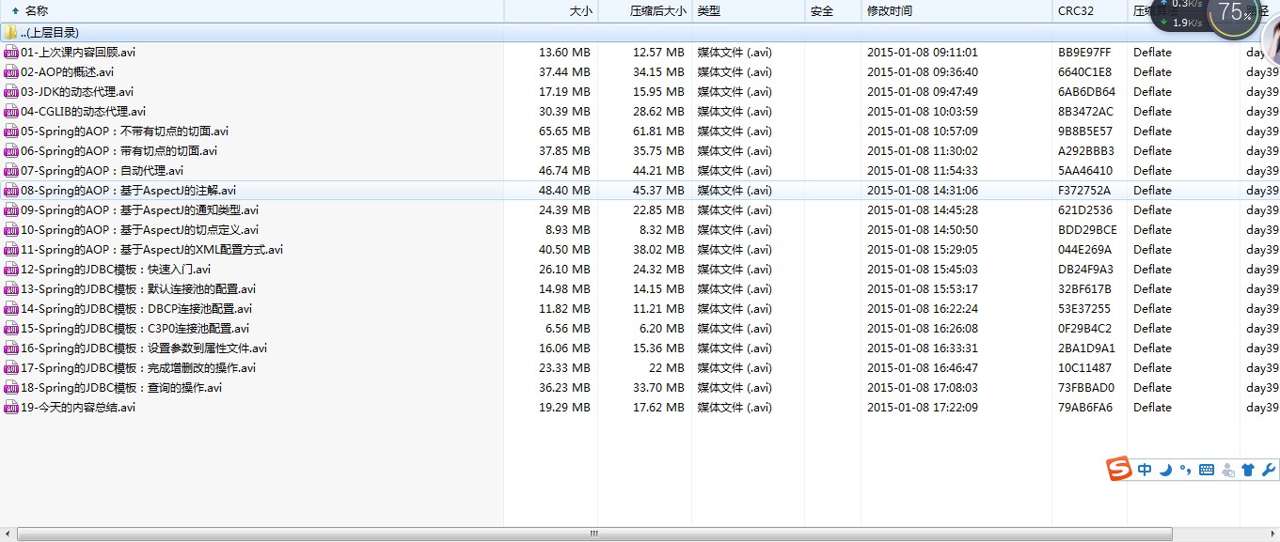Select file name 15-Spring的JDBC模板：C3P0连接池配置.avi
Viewport: 1280px width, 542px height.
[x=134, y=329]
